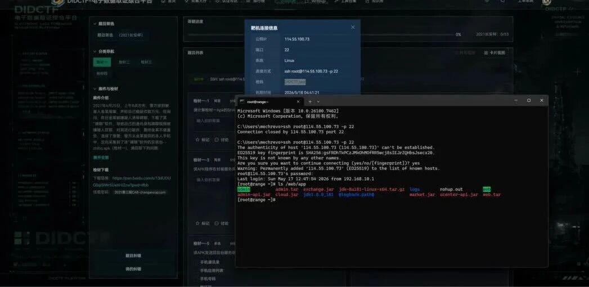Viewport: 589px width, 287px height.
Task: Click the expiry time 2026/5/18 04:41:21
Action: 302,92
